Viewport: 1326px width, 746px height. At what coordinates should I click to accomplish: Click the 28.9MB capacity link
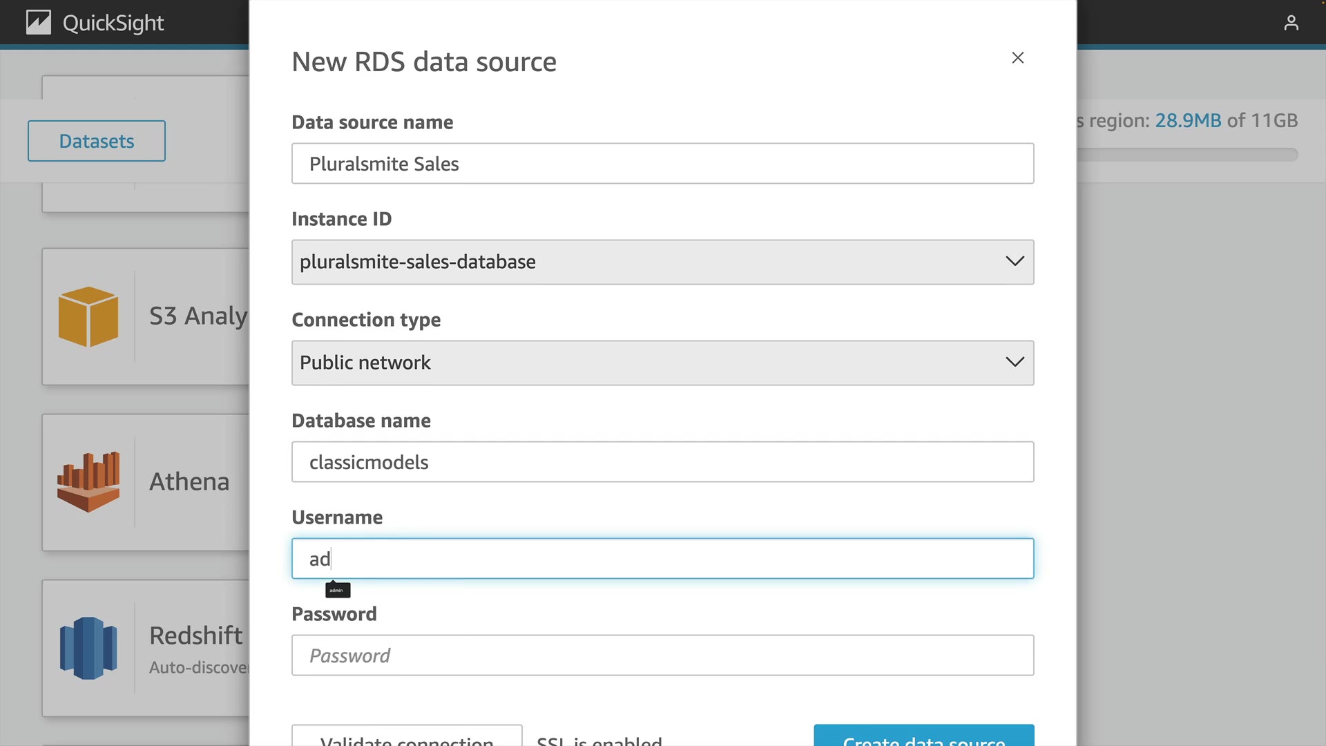pos(1188,121)
